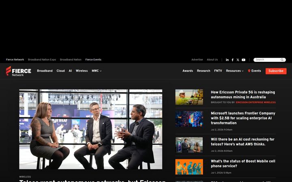Open the X (Twitter) icon
This screenshot has width=292, height=182.
[x=238, y=60]
